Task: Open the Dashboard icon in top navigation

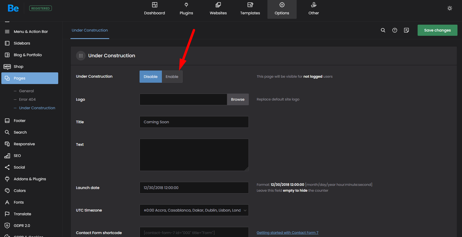Action: (x=155, y=5)
